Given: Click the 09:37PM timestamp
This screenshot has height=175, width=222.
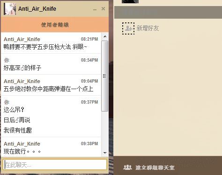Looking at the screenshot, I should click(x=89, y=102).
